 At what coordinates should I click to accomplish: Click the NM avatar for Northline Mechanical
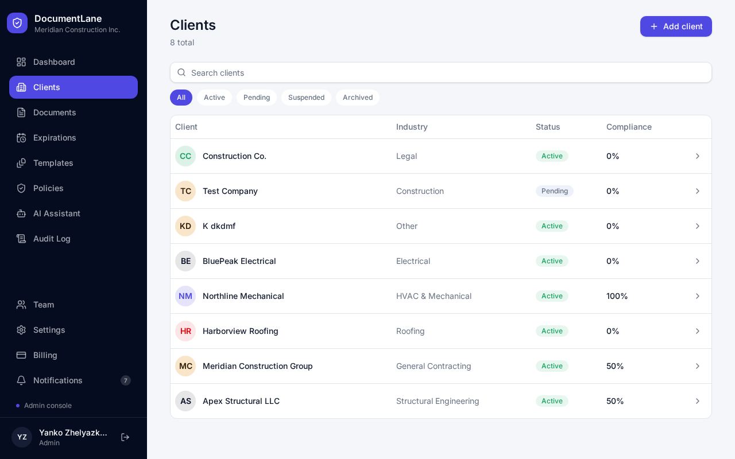pos(185,296)
